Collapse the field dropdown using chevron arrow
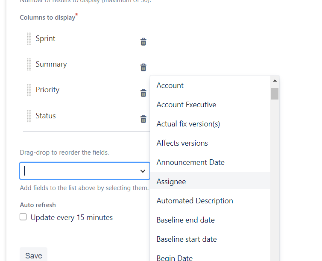Image resolution: width=322 pixels, height=261 pixels. tap(143, 171)
